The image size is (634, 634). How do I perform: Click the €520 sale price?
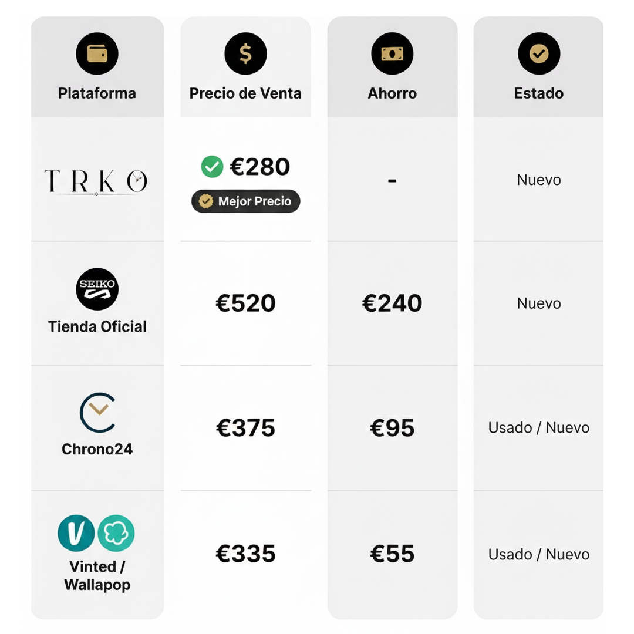pos(245,303)
